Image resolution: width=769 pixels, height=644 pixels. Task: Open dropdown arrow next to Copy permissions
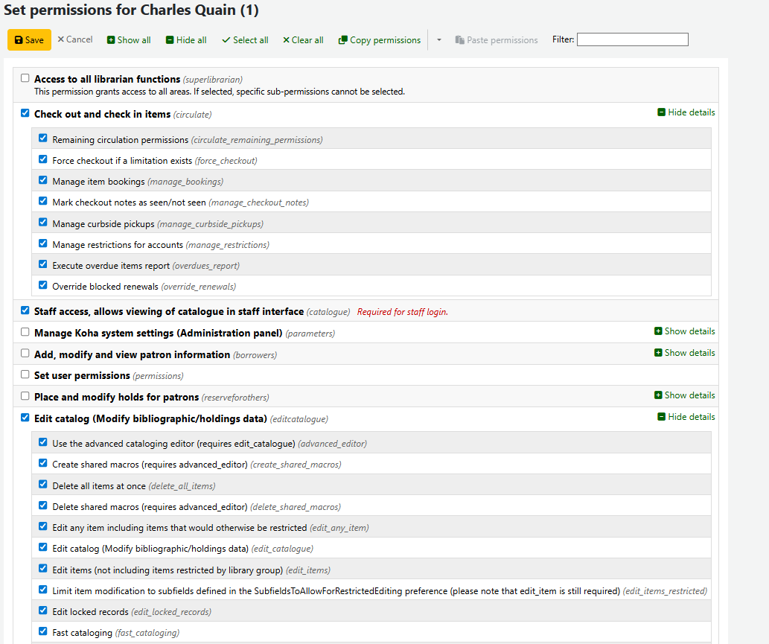[439, 40]
